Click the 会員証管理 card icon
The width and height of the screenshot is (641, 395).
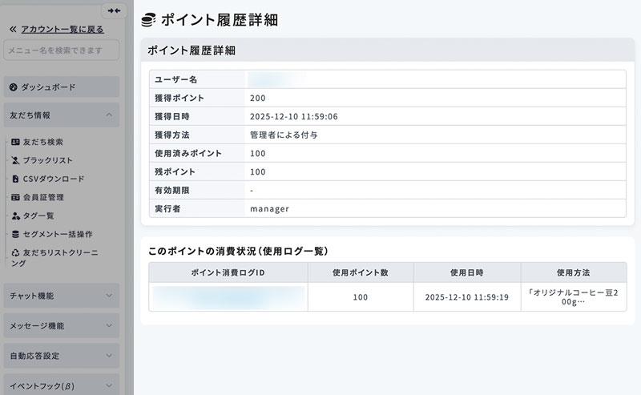pyautogui.click(x=15, y=197)
